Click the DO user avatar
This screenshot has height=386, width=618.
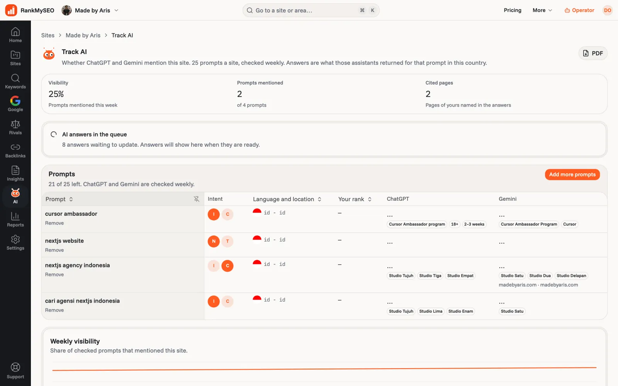[608, 10]
